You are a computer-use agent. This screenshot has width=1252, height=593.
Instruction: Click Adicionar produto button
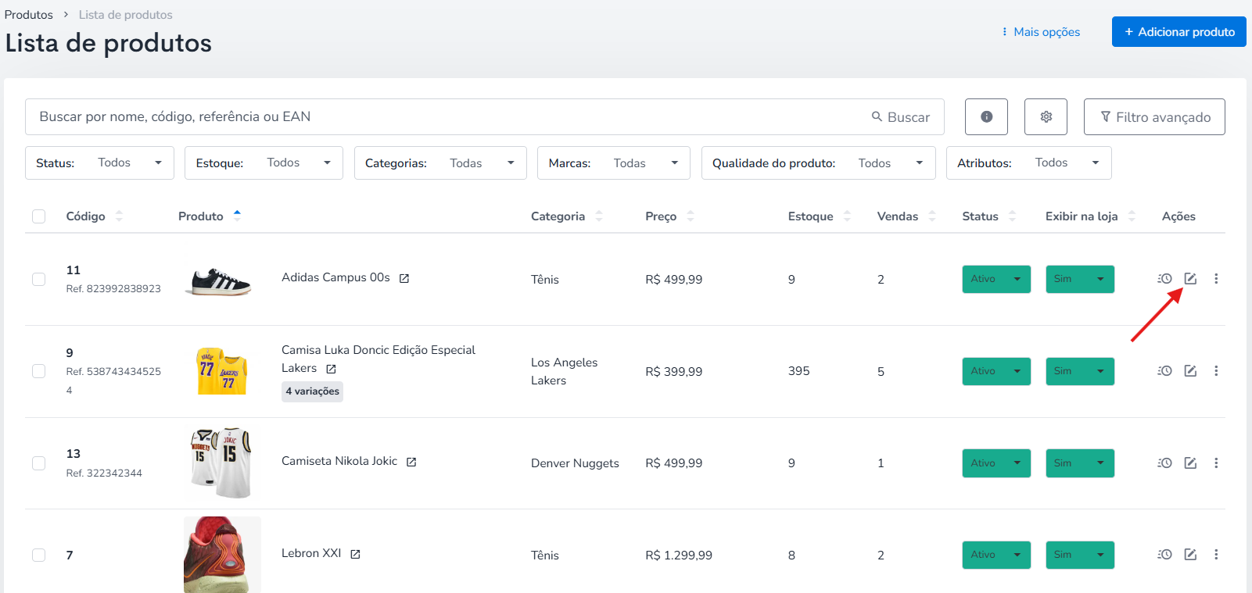(x=1179, y=32)
